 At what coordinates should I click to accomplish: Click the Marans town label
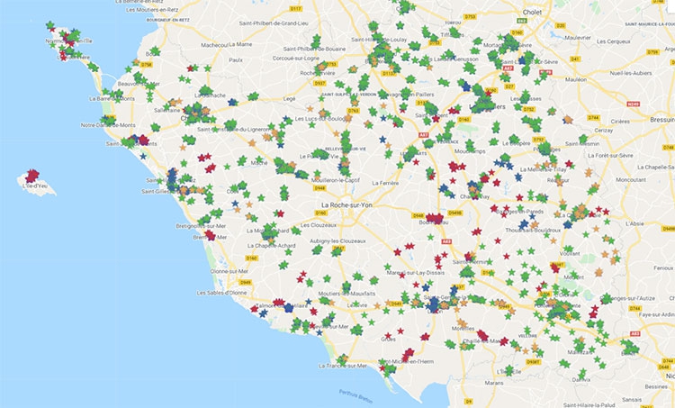click(x=494, y=383)
